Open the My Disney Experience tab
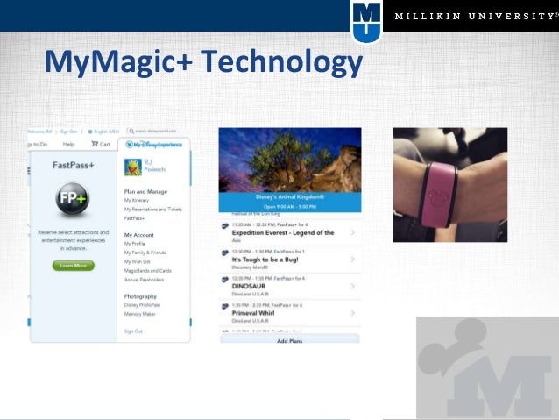559x420 pixels. (x=154, y=145)
